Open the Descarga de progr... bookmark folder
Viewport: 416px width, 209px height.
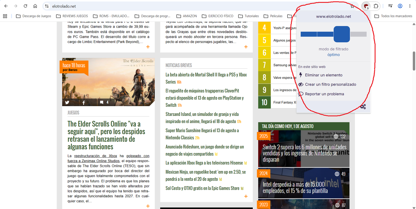tap(153, 16)
